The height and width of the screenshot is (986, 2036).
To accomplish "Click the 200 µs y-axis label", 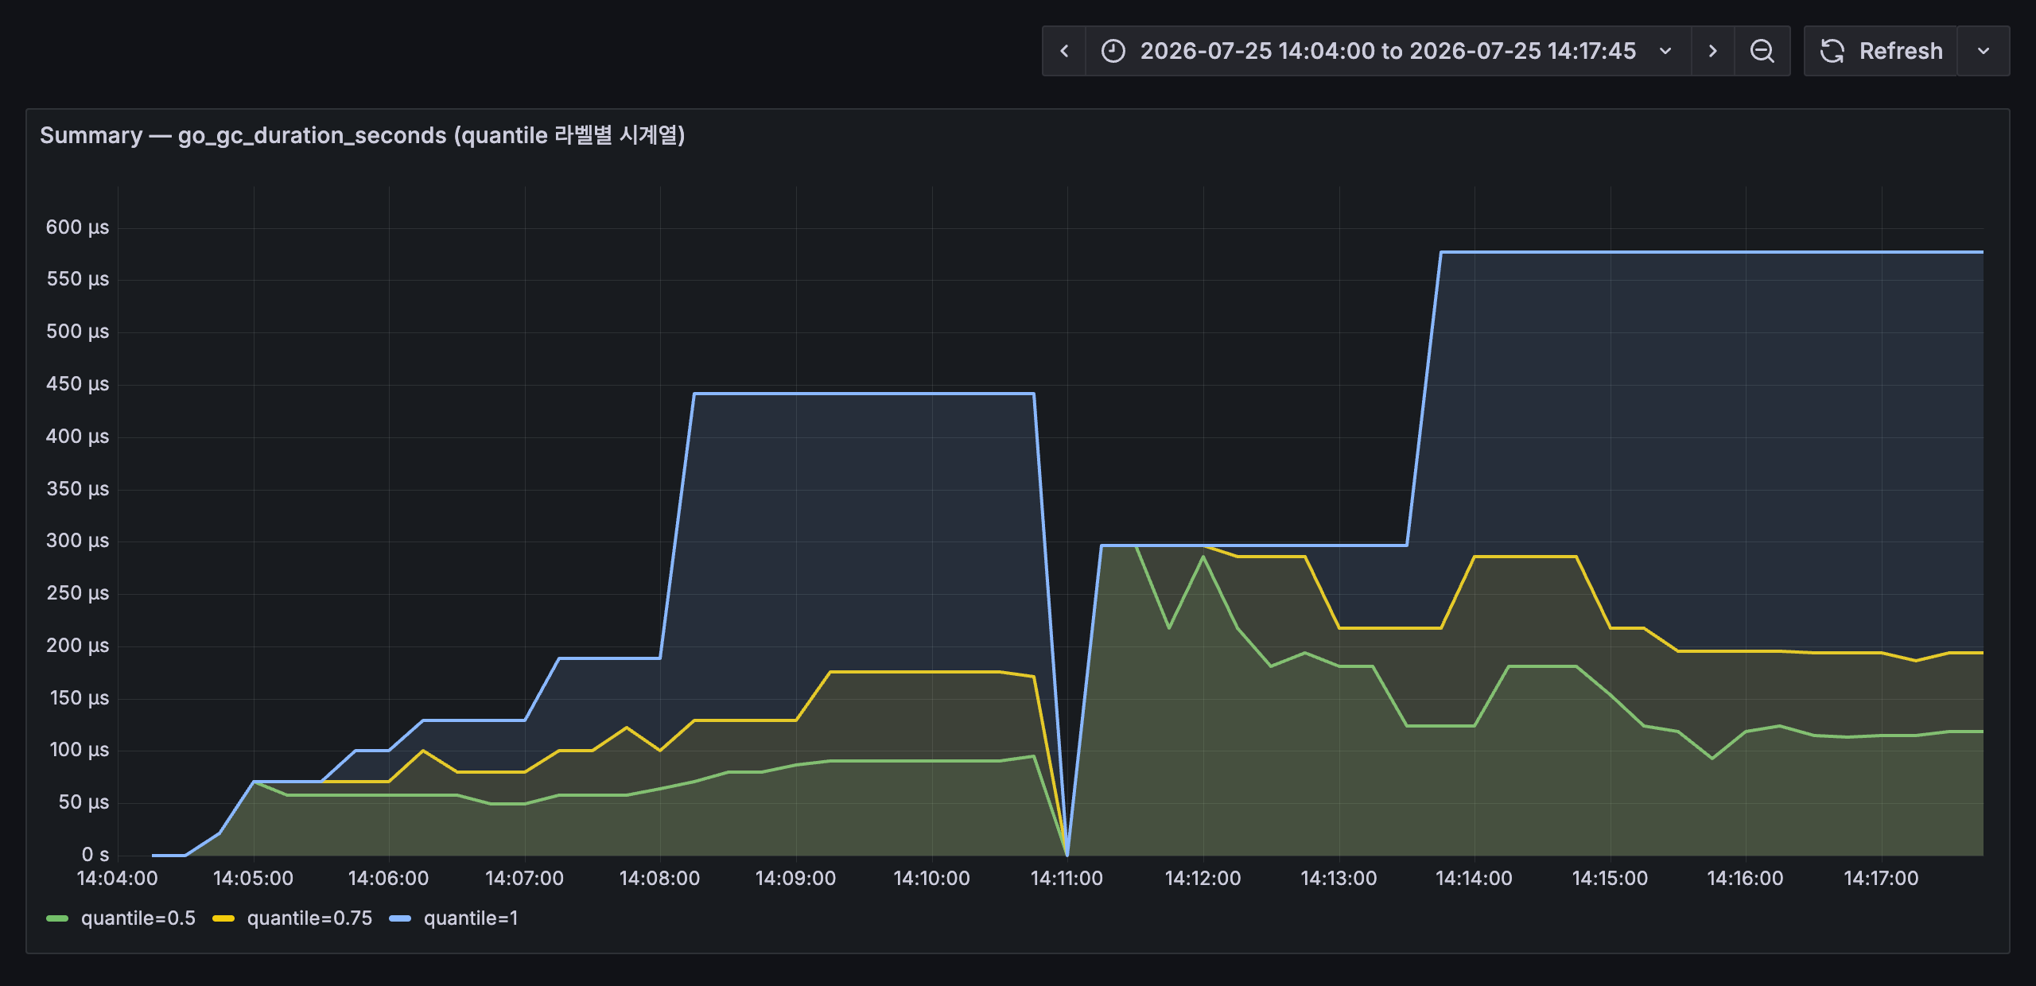I will tap(77, 646).
